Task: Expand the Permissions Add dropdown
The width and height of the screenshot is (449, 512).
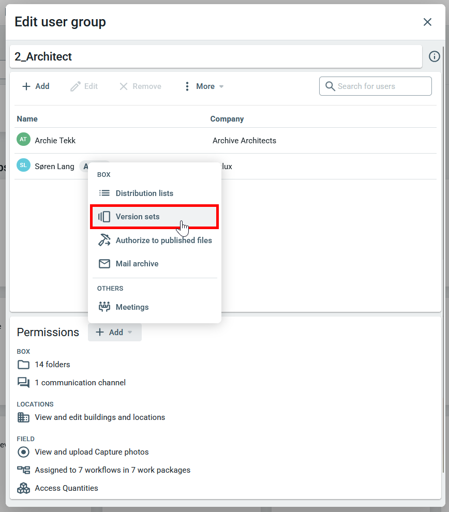Action: 114,333
